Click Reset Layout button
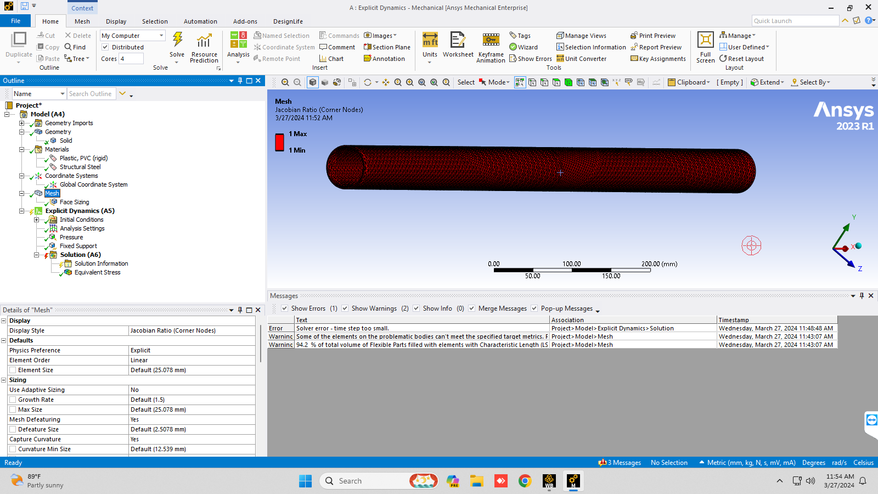Screen dimensions: 878x494 click(x=741, y=59)
